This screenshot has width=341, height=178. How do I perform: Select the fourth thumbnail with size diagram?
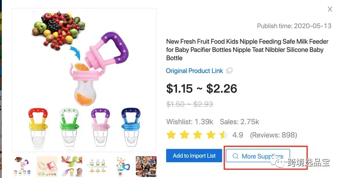click(98, 167)
